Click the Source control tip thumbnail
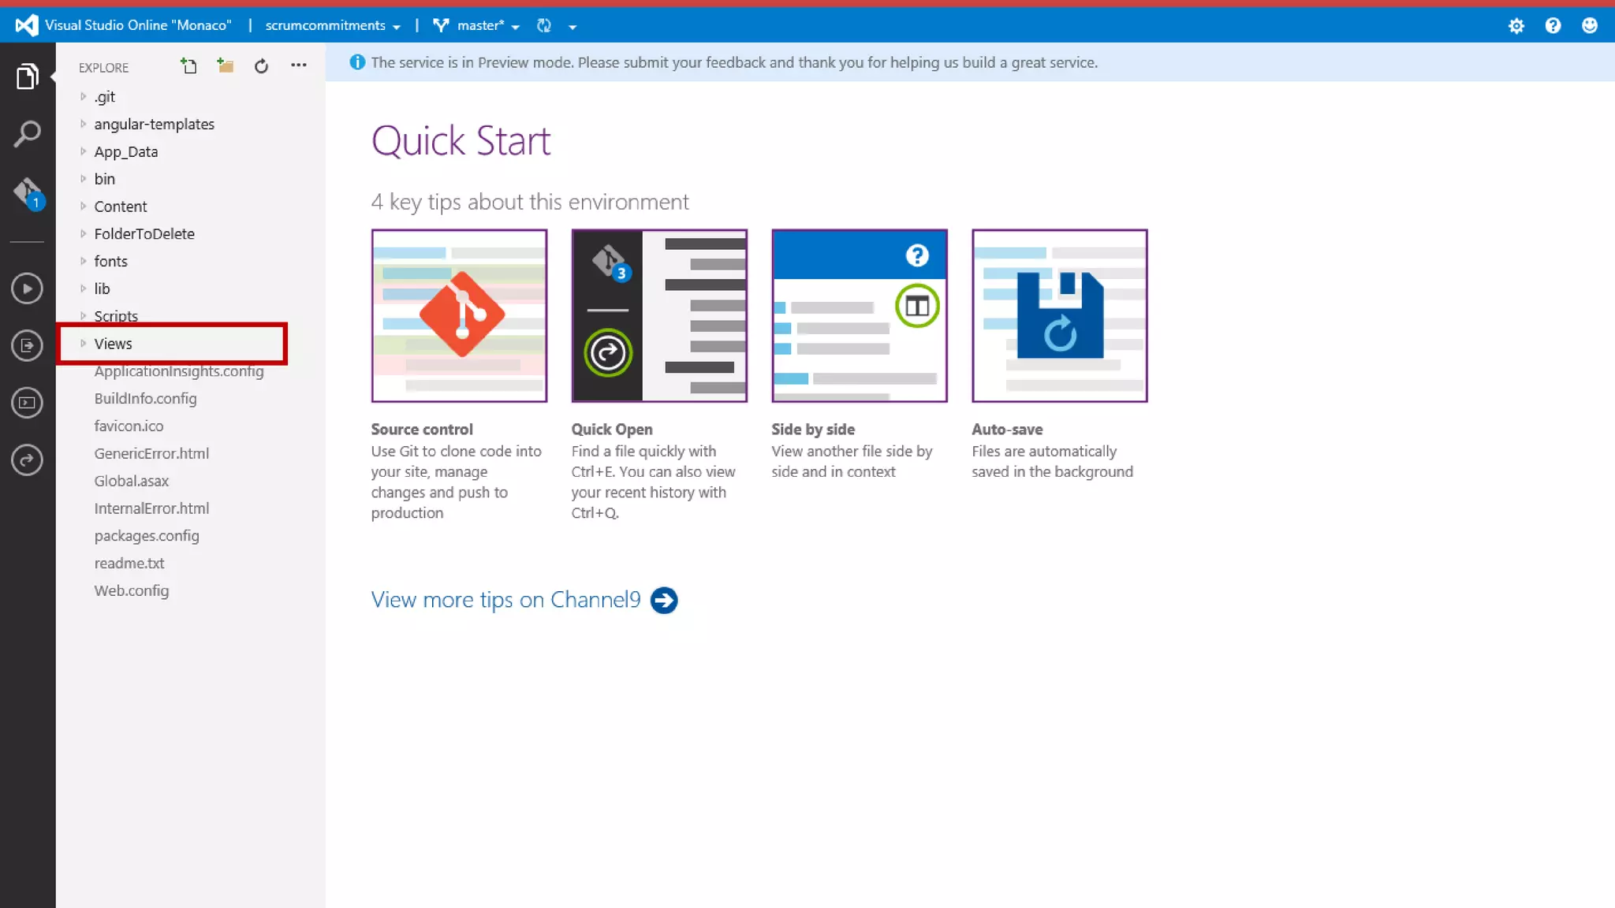 [459, 315]
